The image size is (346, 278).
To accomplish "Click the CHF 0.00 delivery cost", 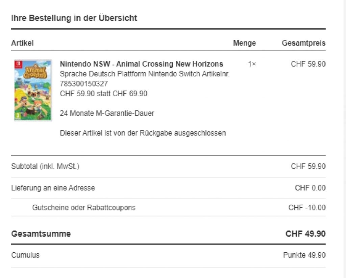I will pyautogui.click(x=310, y=188).
